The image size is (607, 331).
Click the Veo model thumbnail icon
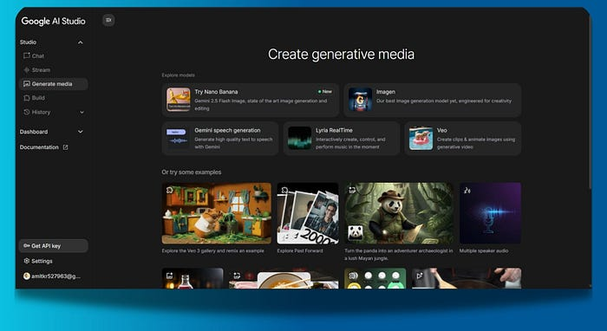[421, 138]
